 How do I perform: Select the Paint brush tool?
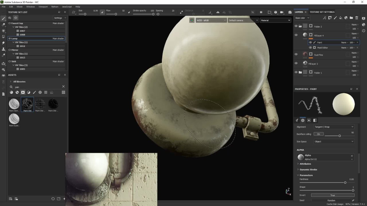(x=3, y=18)
